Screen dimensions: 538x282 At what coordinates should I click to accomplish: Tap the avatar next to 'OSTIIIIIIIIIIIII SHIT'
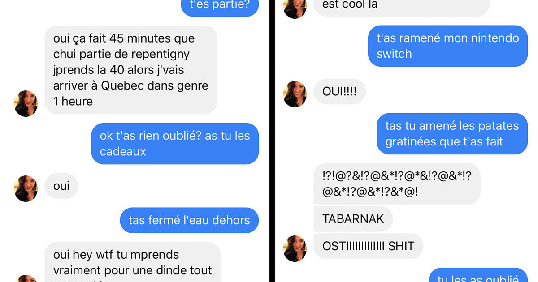295,248
